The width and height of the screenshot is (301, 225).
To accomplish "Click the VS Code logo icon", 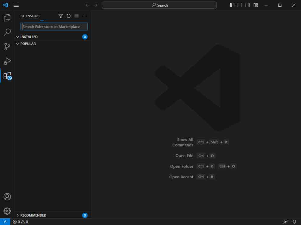I will tap(5, 5).
